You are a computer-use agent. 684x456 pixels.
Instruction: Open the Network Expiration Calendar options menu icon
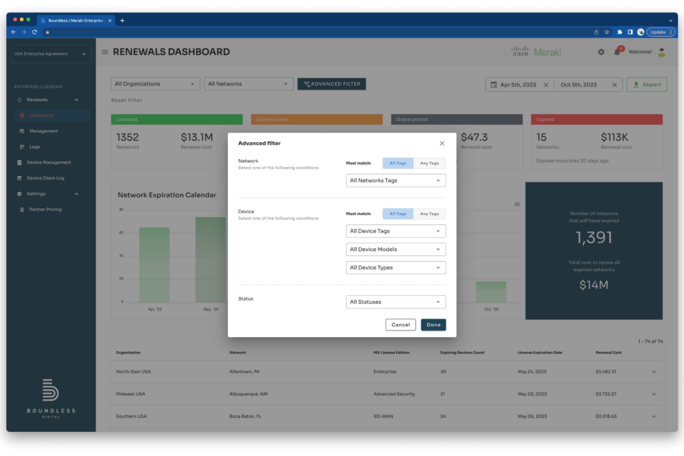(517, 204)
